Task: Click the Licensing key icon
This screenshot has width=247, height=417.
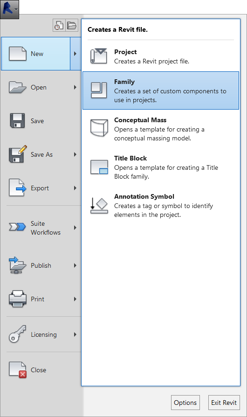Action: coord(18,334)
